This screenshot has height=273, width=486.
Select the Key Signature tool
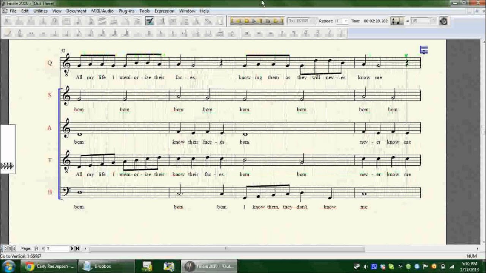coord(31,21)
